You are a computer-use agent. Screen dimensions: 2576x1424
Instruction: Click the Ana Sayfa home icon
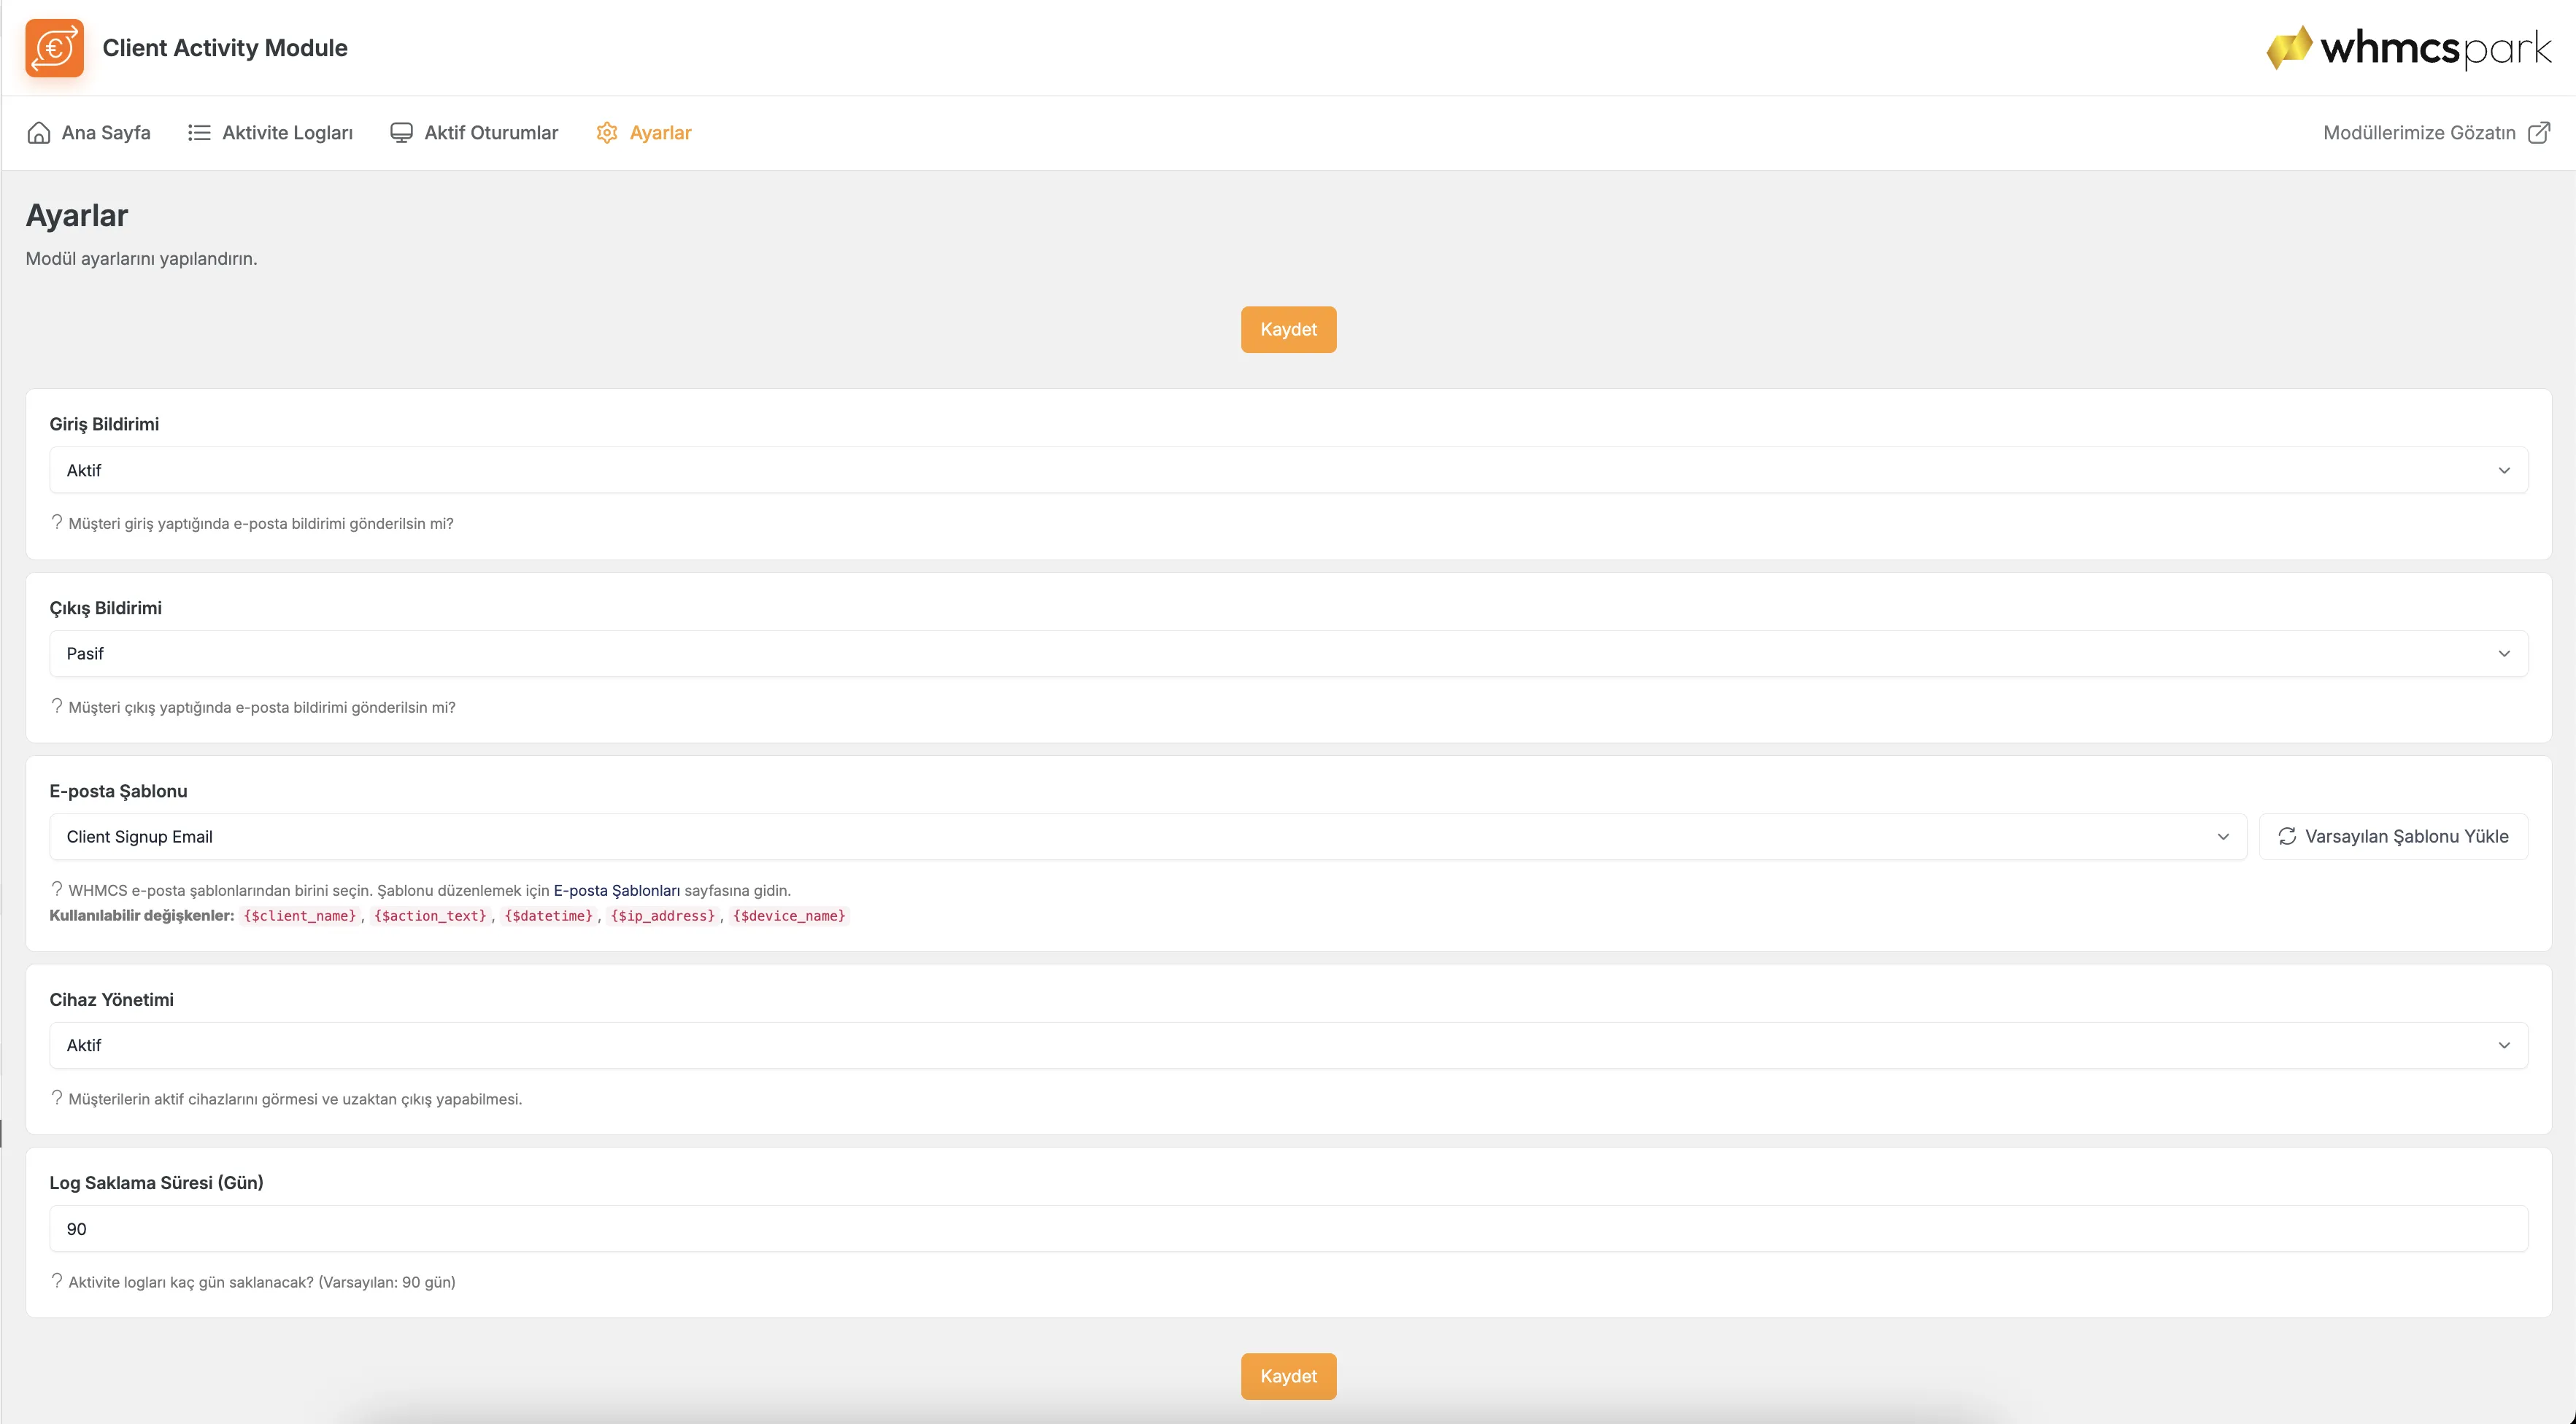pyautogui.click(x=38, y=133)
